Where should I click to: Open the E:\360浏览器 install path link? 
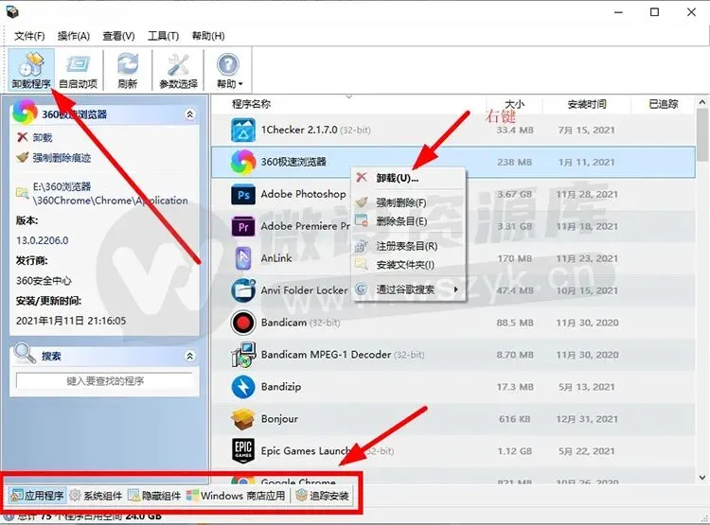110,194
